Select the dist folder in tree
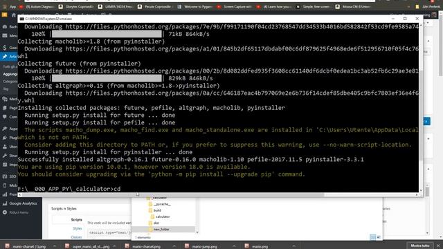Screen dimensions: 443x249 [x=154, y=223]
